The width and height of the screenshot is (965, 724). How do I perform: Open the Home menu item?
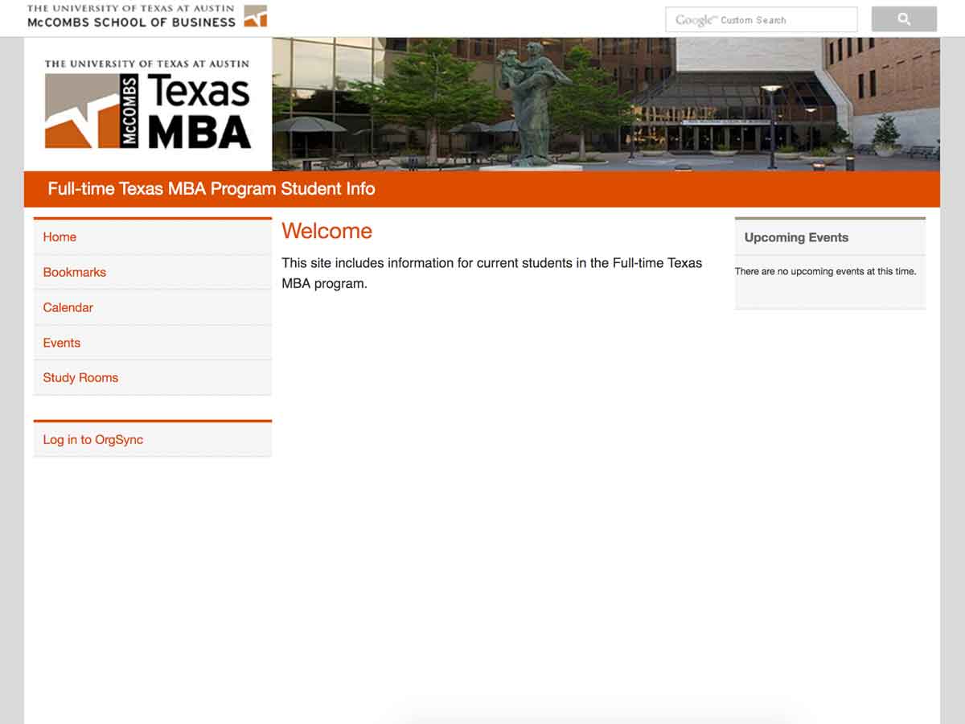[153, 237]
